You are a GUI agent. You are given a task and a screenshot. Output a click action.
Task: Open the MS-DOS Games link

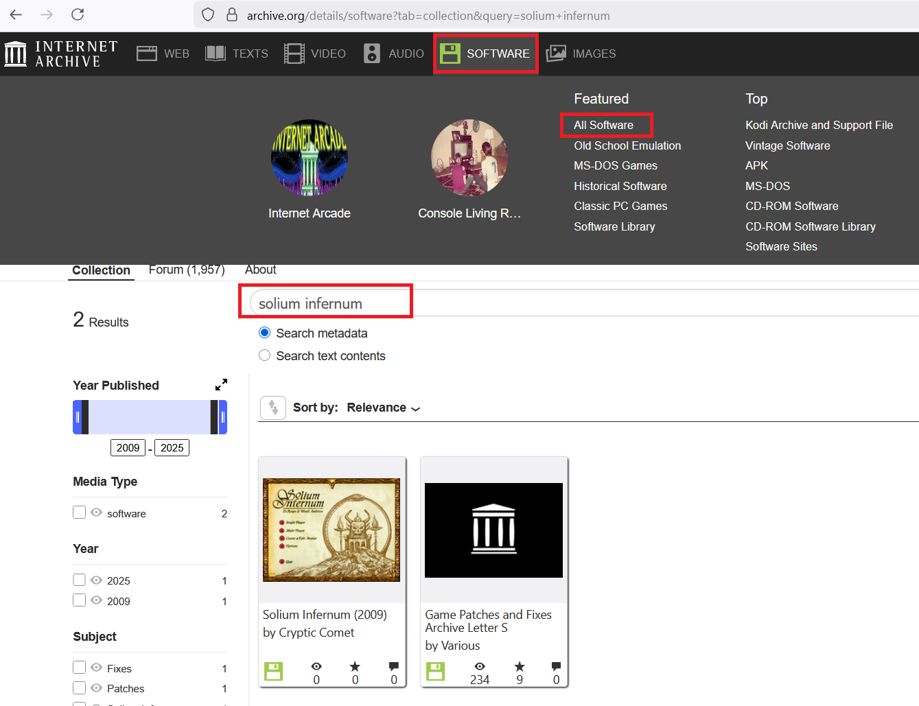[x=616, y=165]
